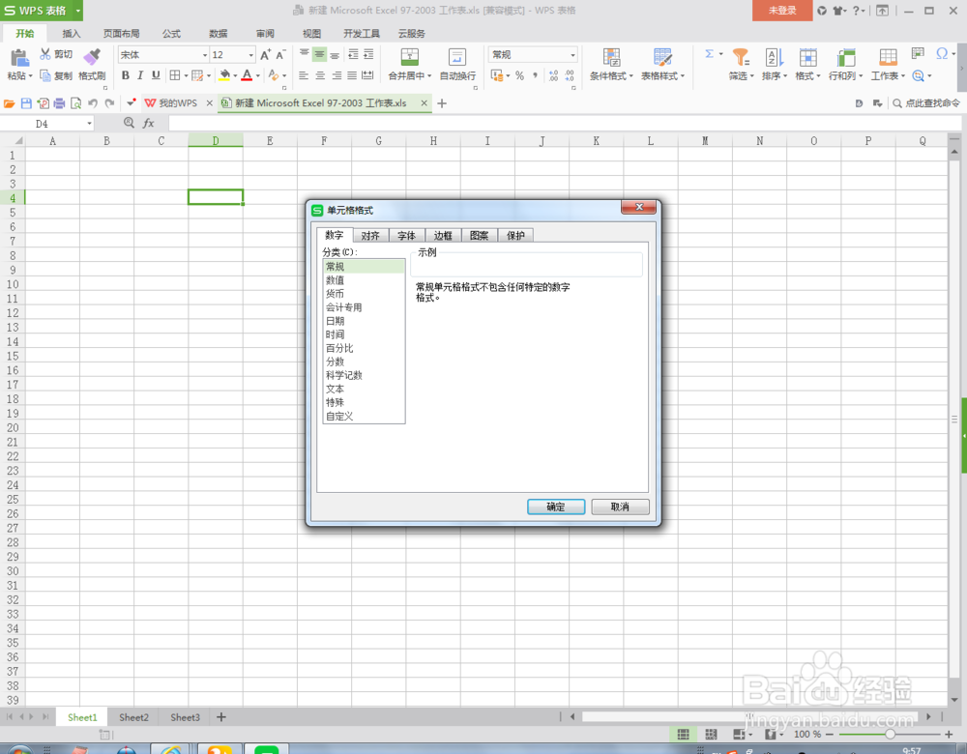The image size is (967, 754).
Task: Click the Omega symbol insert icon
Action: pyautogui.click(x=941, y=53)
